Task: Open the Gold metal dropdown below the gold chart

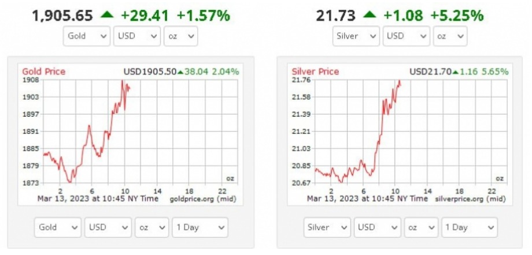Action: [58, 227]
